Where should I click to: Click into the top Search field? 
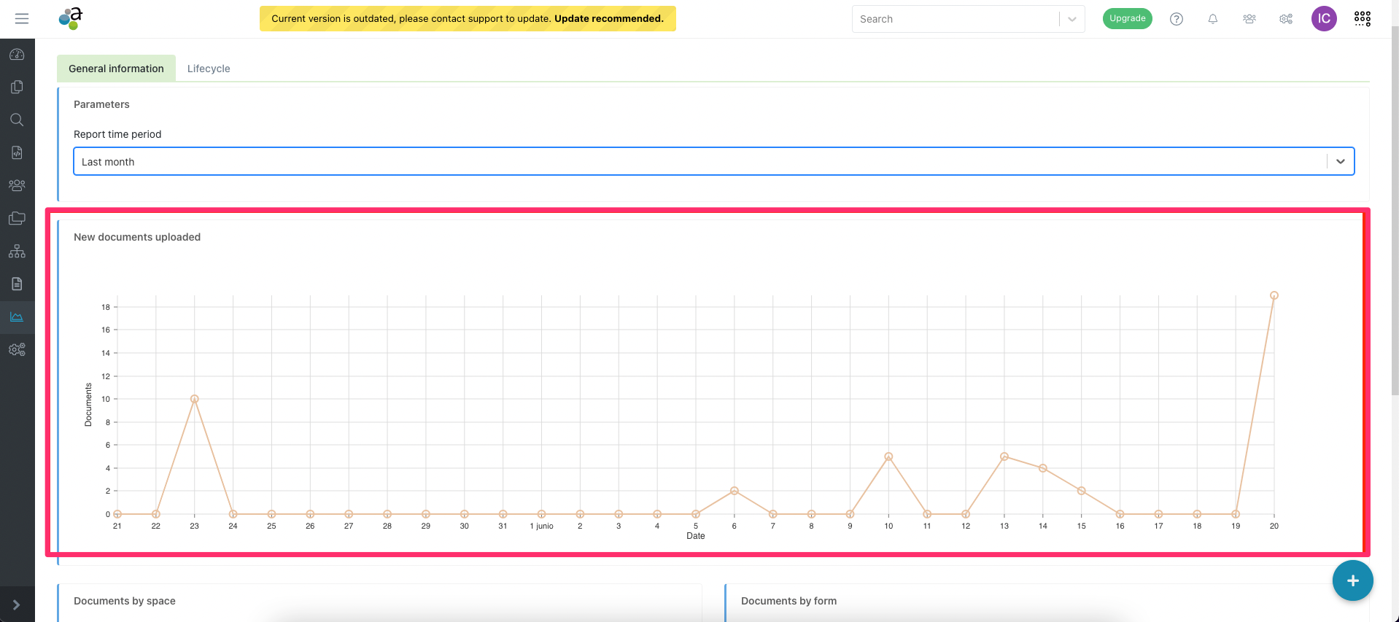pos(956,20)
